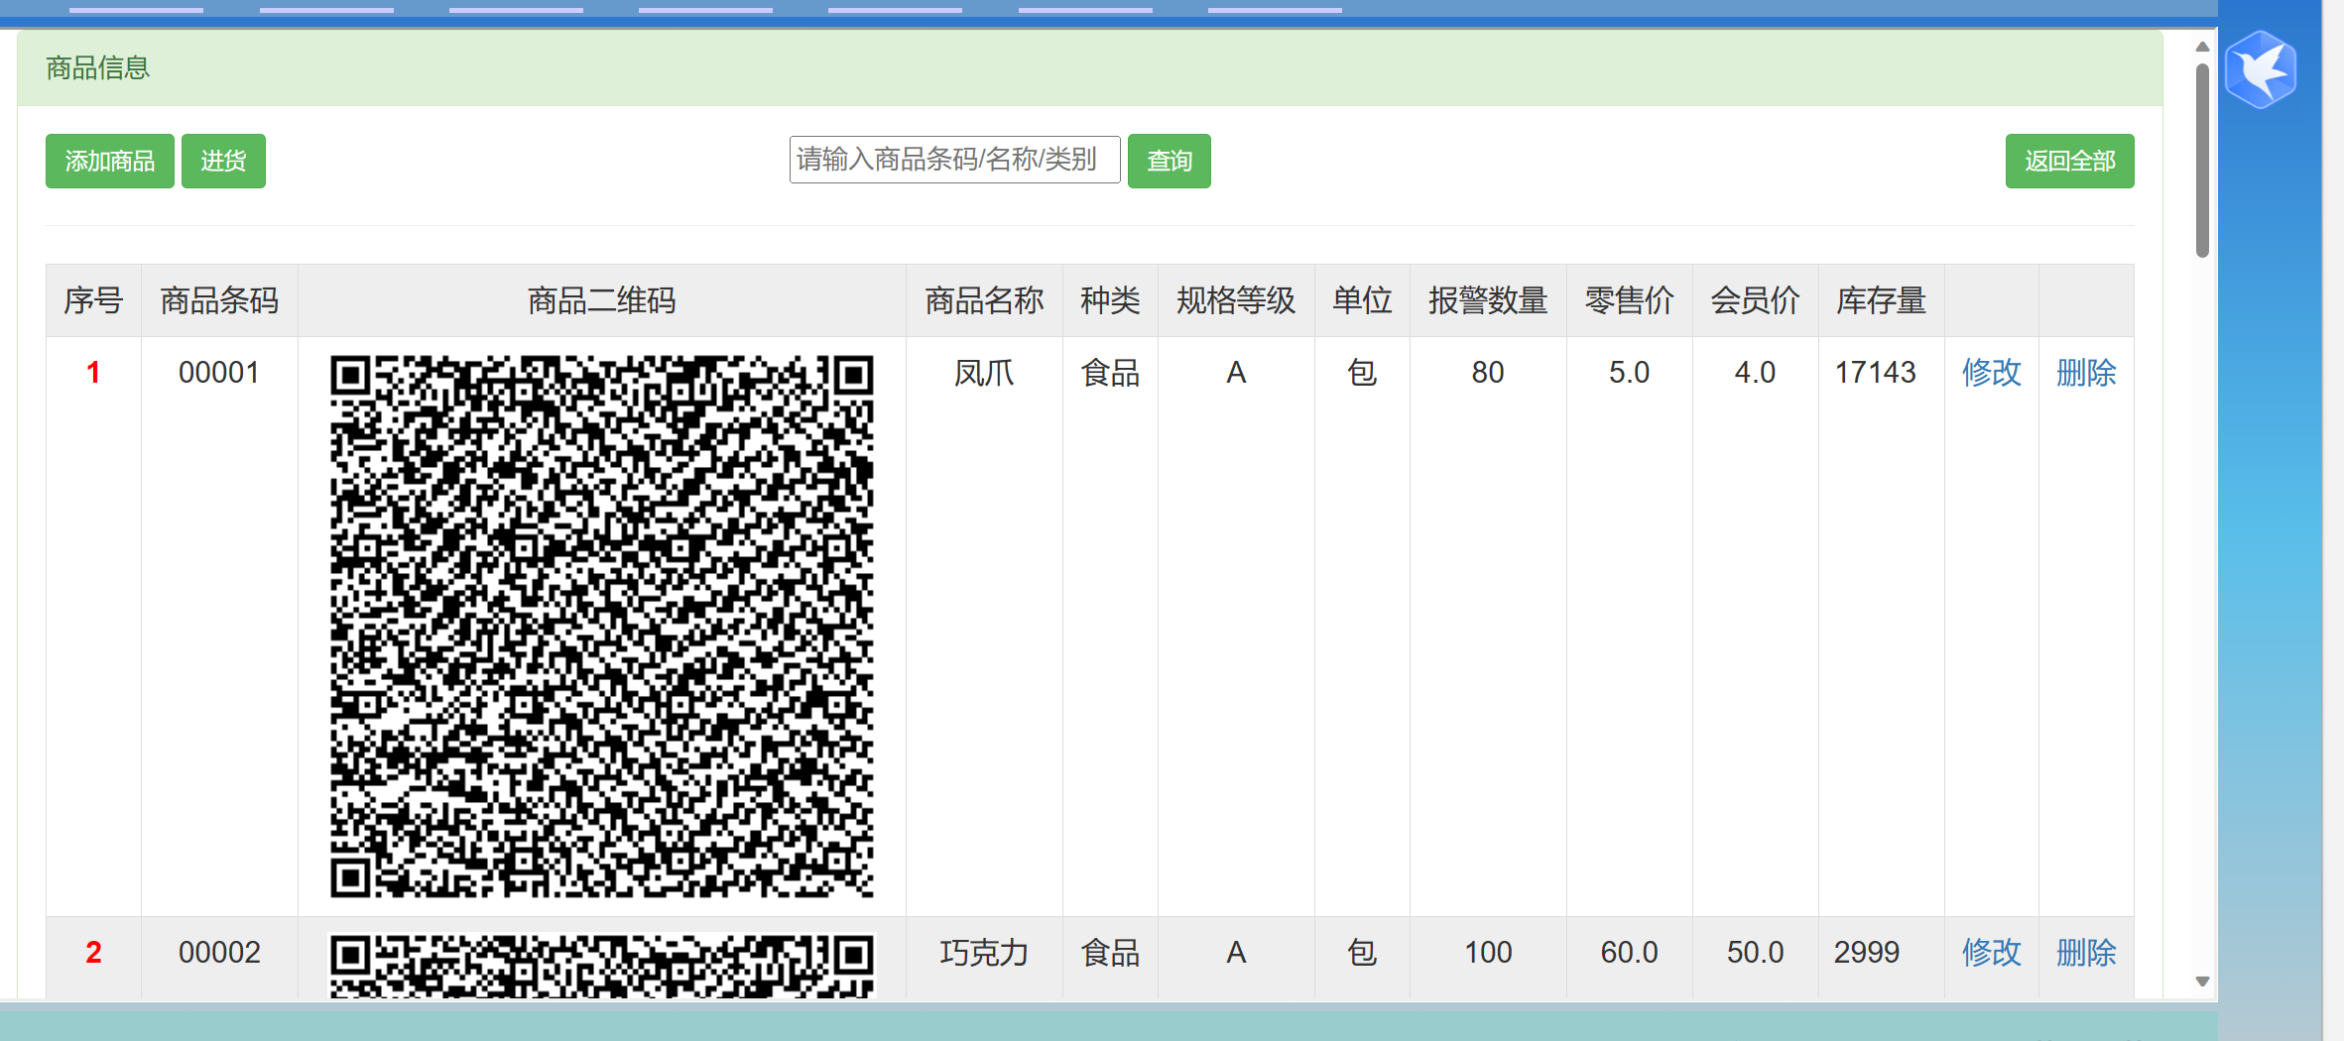Screen dimensions: 2344x1041
Task: Click the 查询 search button
Action: click(1169, 161)
